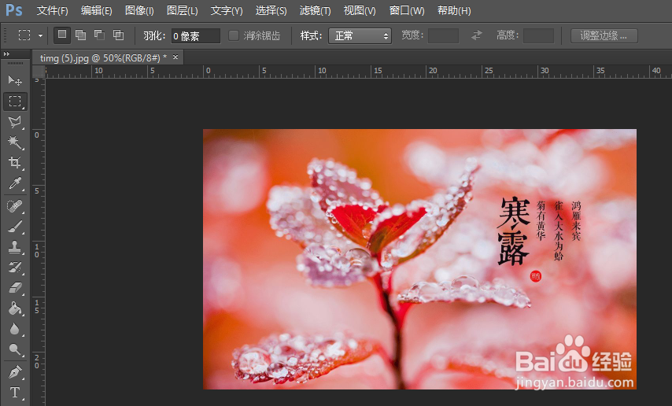672x406 pixels.
Task: Swap width and height values
Action: (477, 35)
